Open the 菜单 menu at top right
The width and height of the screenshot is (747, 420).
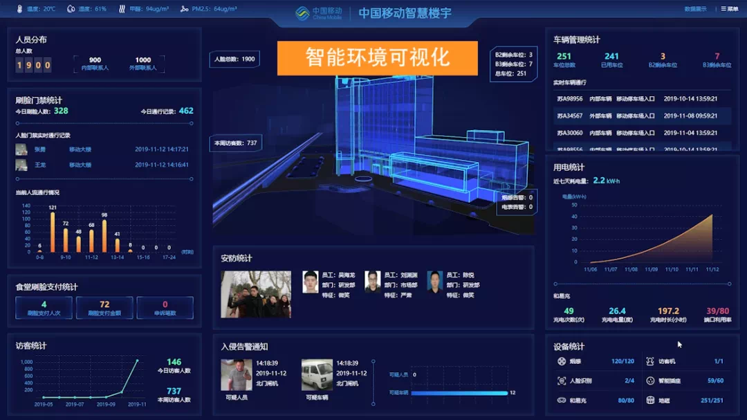coord(730,9)
